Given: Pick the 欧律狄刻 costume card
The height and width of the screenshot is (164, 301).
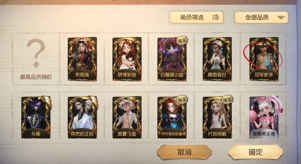Looking at the screenshot, I should click(x=127, y=59).
